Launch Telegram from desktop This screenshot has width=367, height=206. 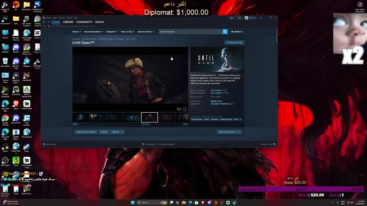[27, 62]
